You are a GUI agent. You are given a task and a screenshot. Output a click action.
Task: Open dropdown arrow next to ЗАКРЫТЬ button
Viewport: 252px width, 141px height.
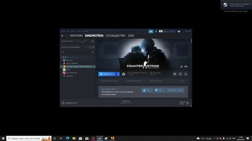tap(118, 74)
